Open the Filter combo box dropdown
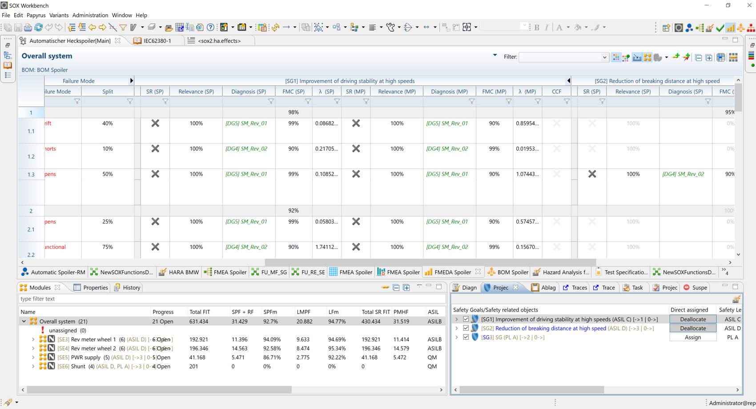Viewport: 756px width, 409px height. (604, 57)
